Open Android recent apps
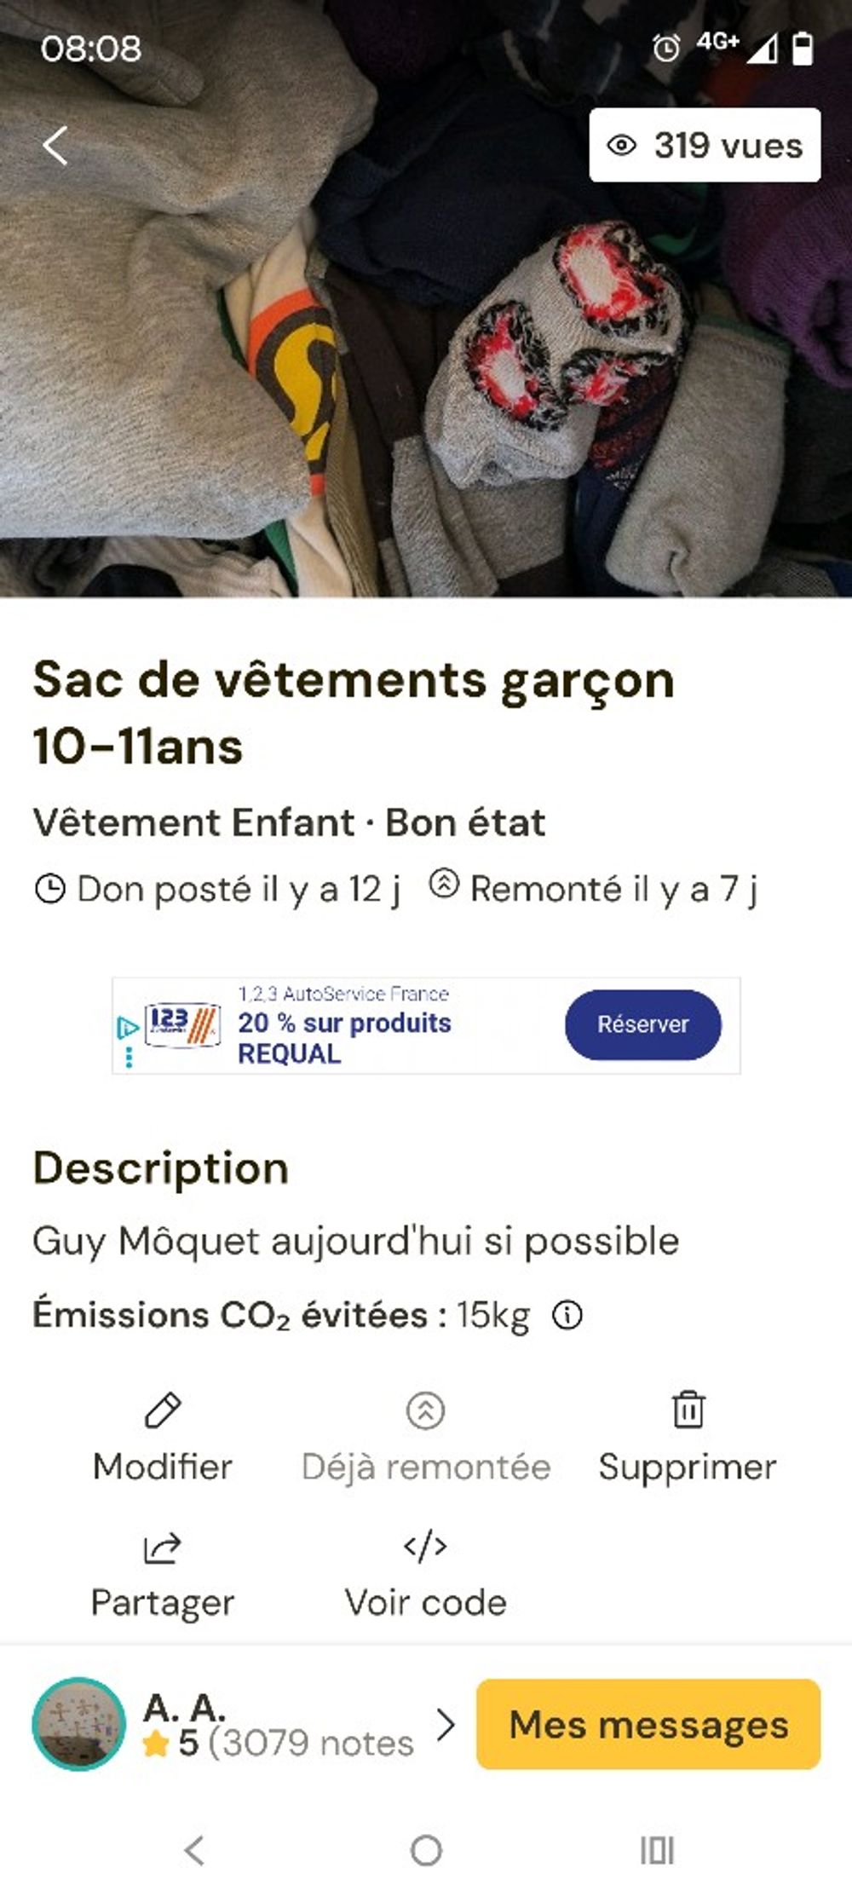Screen dimensions: 852x1897 pyautogui.click(x=657, y=1850)
